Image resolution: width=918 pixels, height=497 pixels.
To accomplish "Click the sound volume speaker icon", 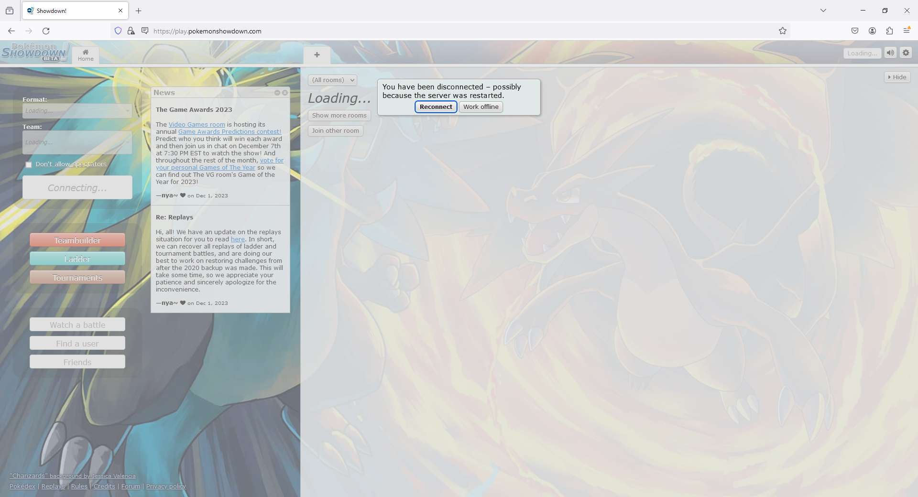I will pyautogui.click(x=890, y=53).
